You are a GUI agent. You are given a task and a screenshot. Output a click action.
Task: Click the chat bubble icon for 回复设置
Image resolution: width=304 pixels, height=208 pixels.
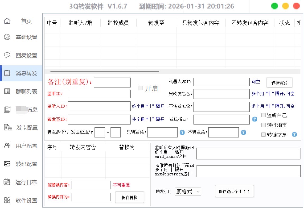pyautogui.click(x=7, y=55)
